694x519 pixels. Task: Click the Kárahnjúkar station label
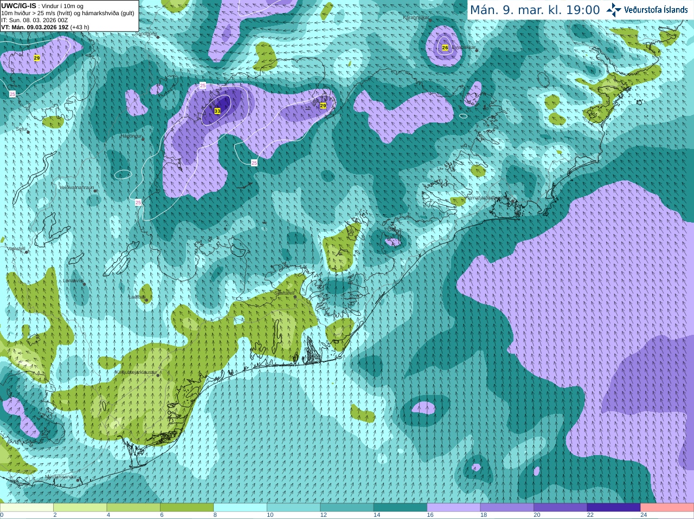pos(416,17)
